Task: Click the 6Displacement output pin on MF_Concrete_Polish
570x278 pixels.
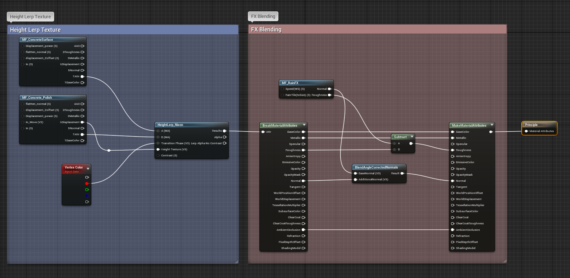Action: tap(82, 122)
